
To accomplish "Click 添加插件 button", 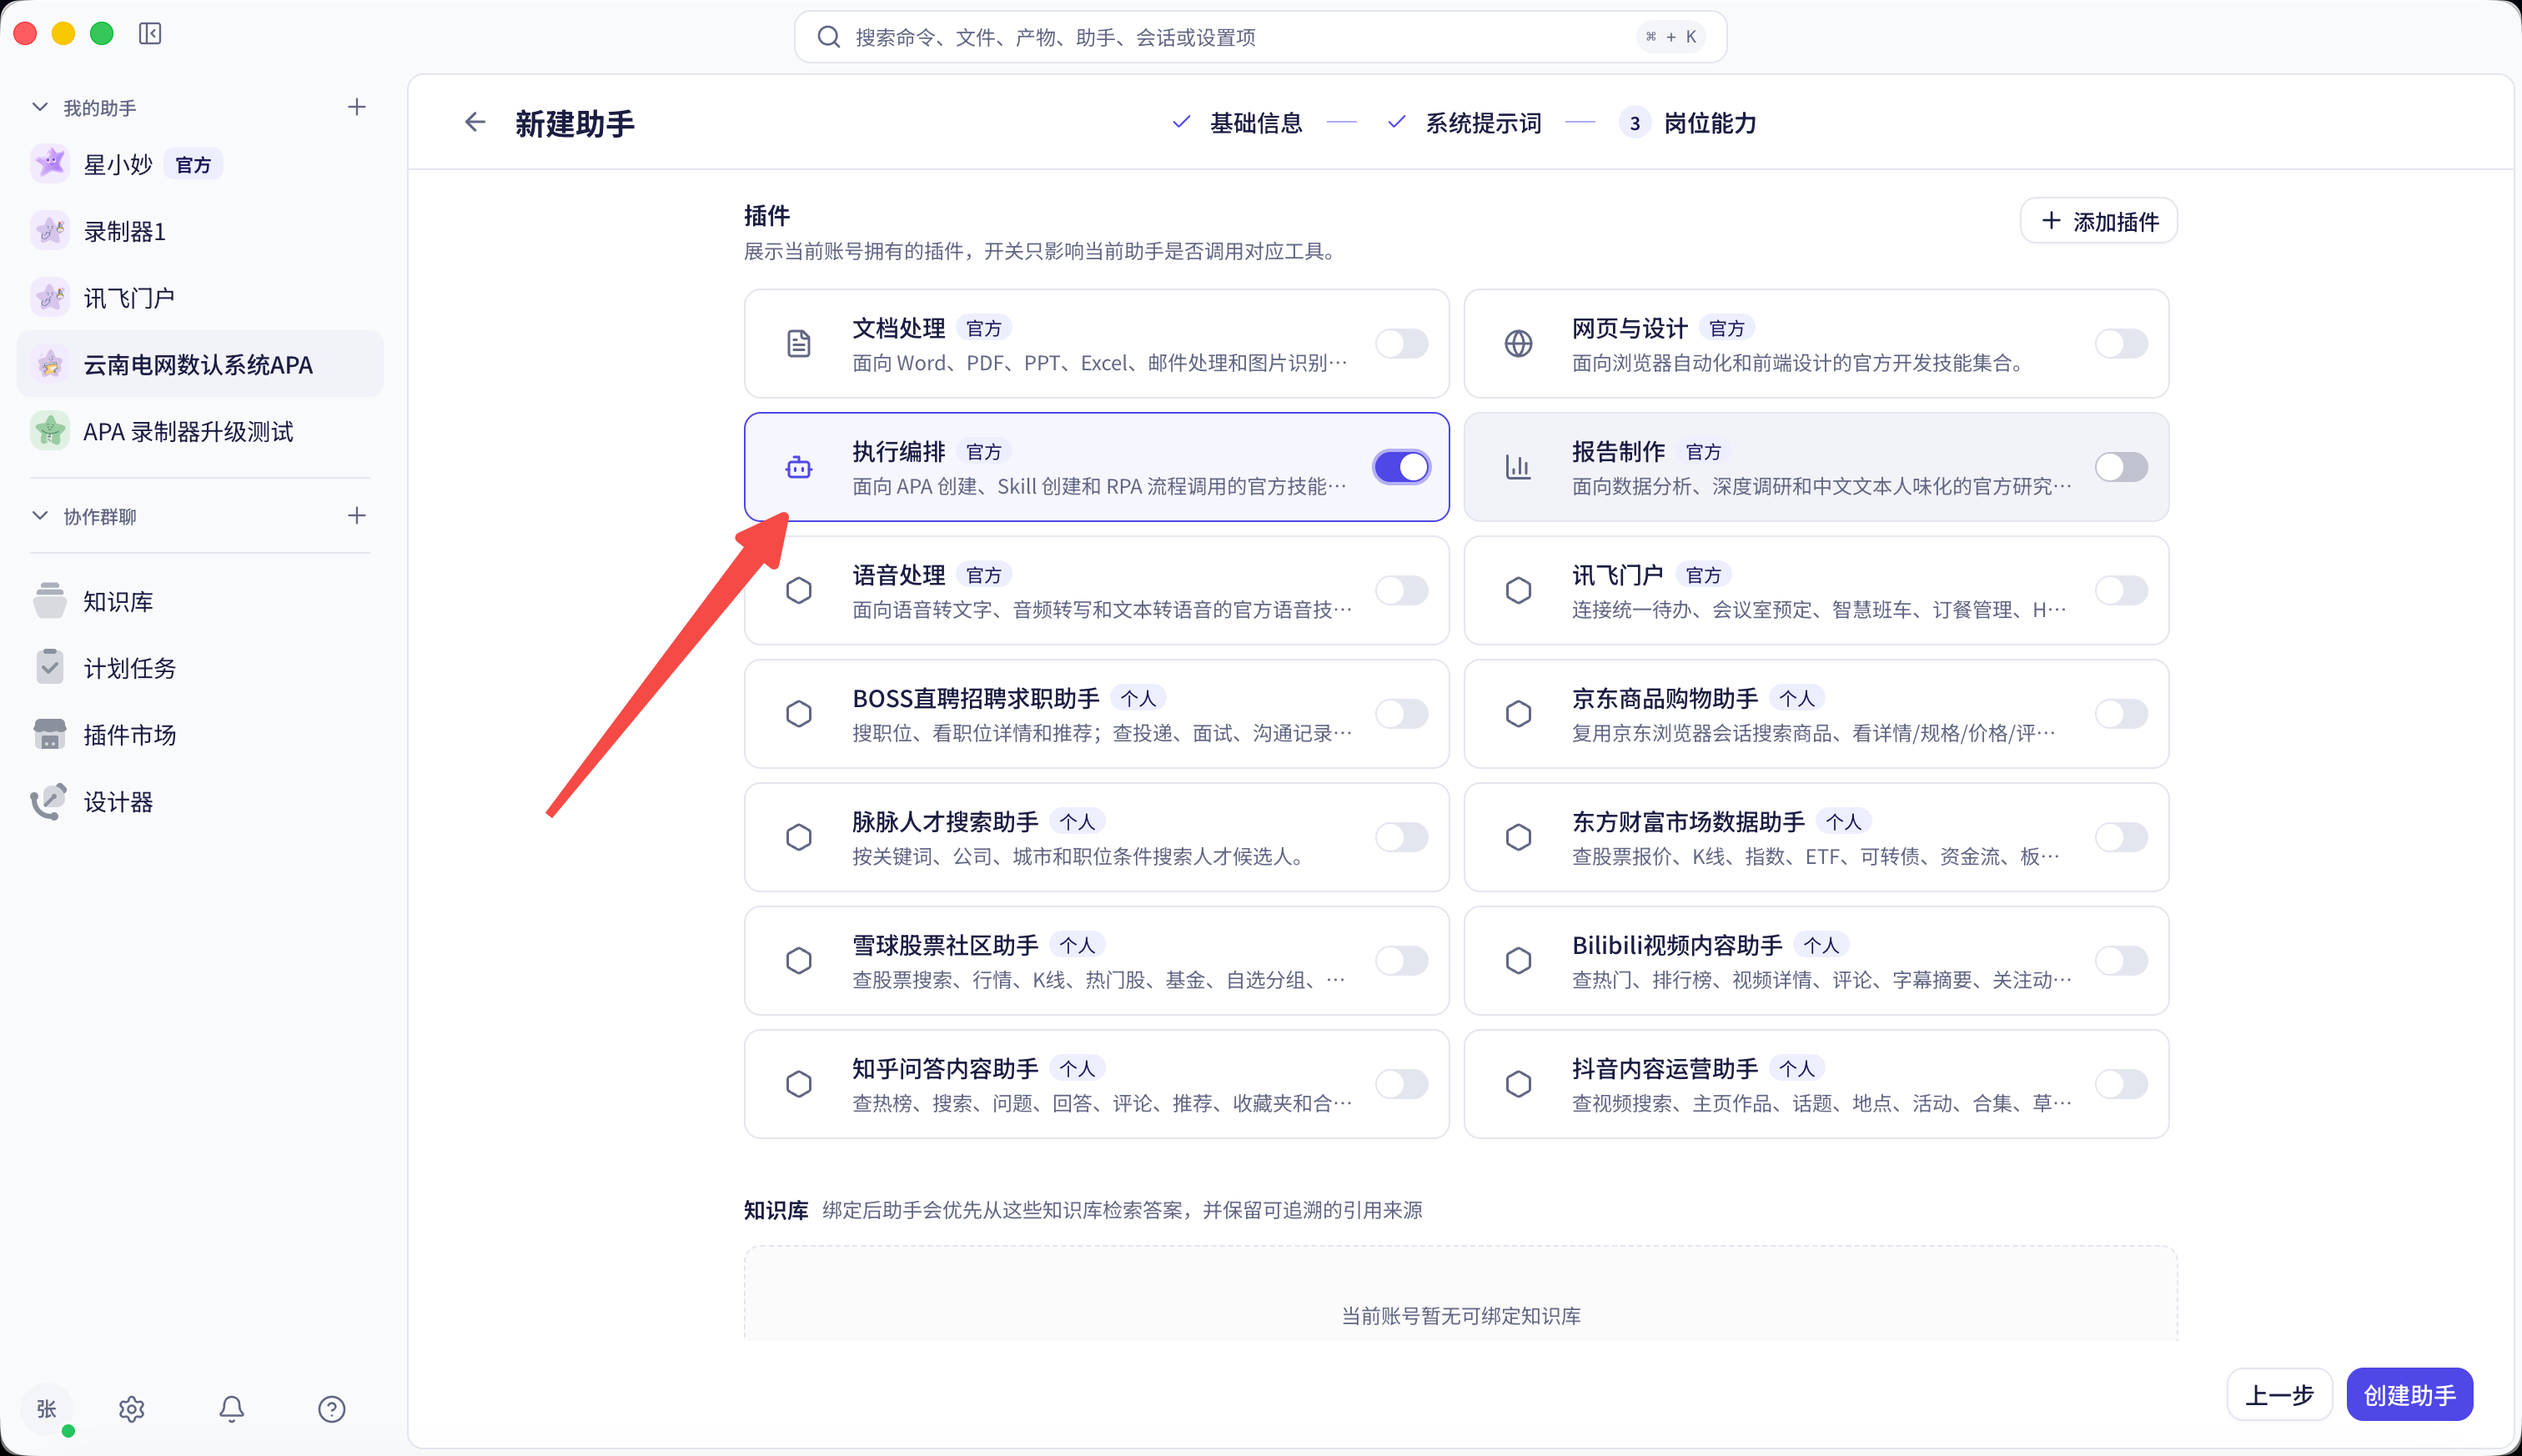I will click(x=2098, y=221).
